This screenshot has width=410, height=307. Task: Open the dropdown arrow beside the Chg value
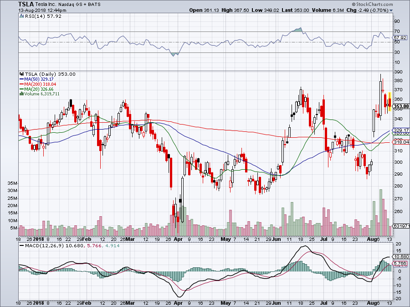(x=391, y=10)
